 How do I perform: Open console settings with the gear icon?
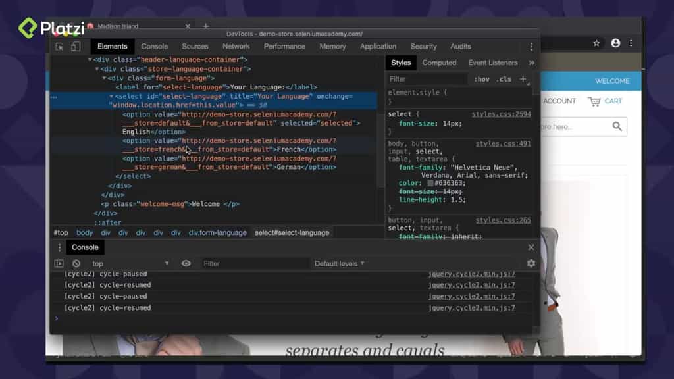[531, 263]
